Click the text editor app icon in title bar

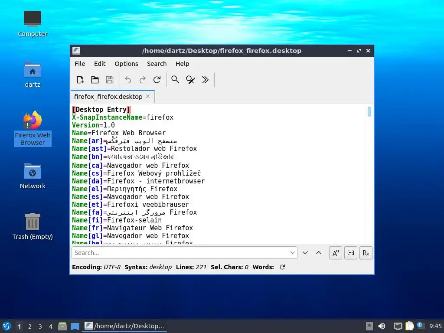(x=76, y=51)
